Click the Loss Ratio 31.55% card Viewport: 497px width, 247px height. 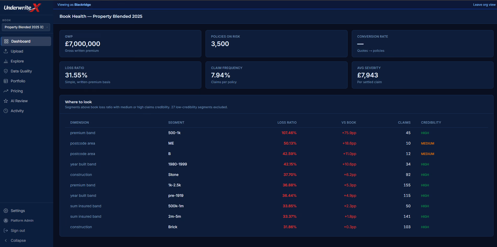coord(130,75)
